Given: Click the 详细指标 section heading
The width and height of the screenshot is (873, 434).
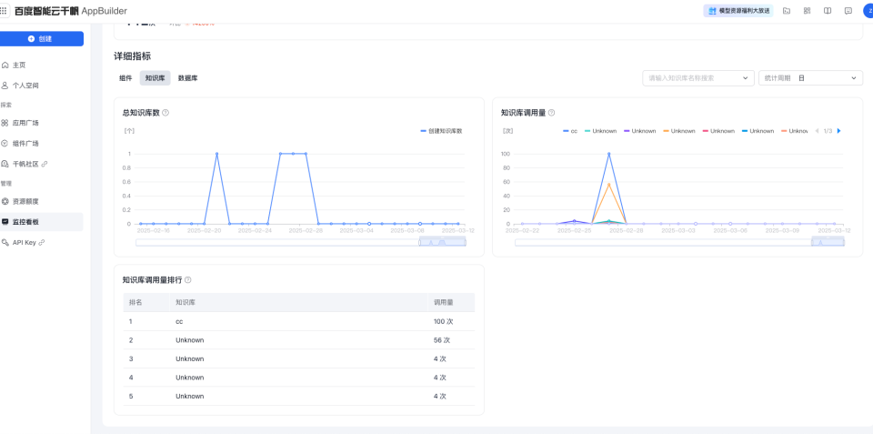Looking at the screenshot, I should point(133,56).
